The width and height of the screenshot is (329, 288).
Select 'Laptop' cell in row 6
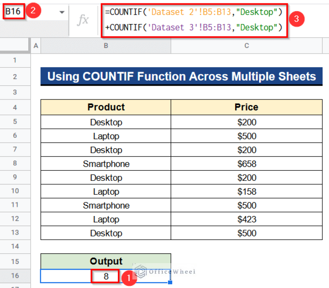pyautogui.click(x=106, y=136)
